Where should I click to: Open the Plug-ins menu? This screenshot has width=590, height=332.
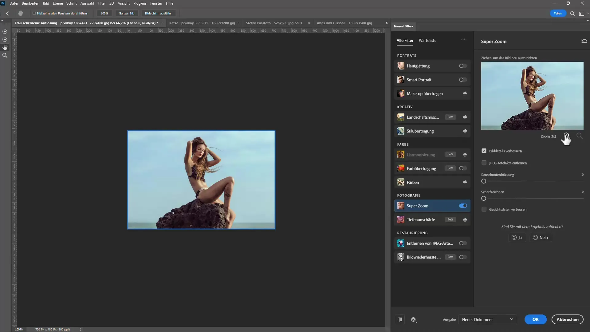[140, 3]
